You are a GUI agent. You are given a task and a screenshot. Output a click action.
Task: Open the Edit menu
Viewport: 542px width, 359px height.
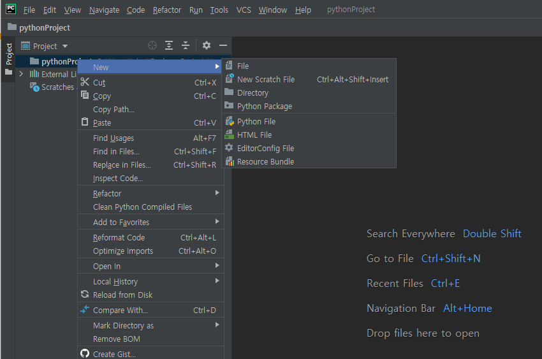coord(50,10)
